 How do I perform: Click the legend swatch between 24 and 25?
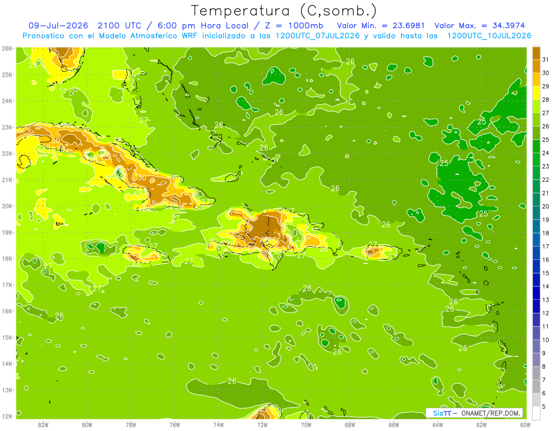(x=537, y=146)
